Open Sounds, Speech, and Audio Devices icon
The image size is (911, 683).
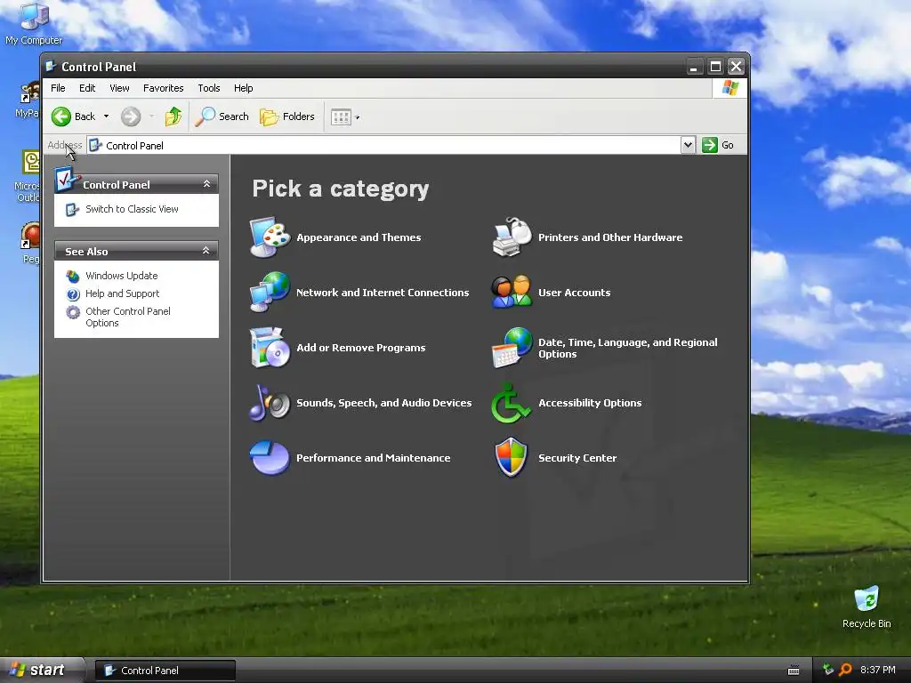click(270, 403)
